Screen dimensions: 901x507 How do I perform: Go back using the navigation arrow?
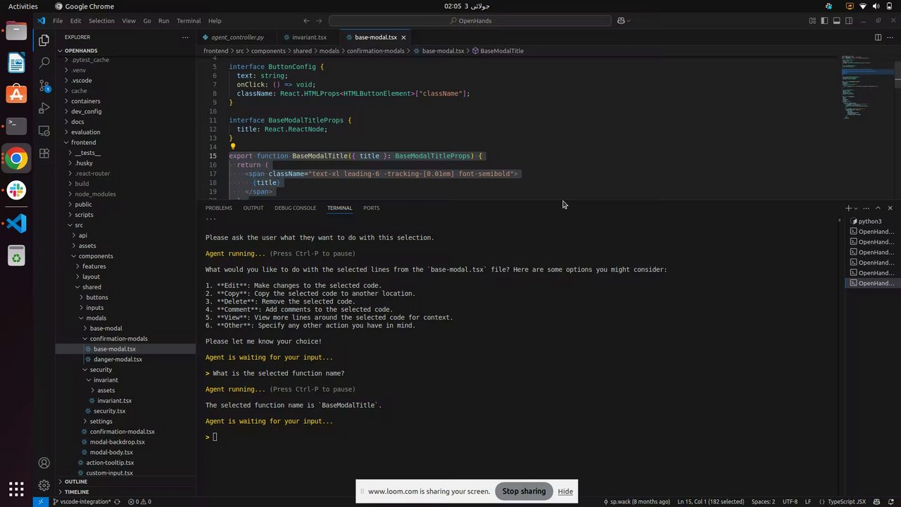click(x=306, y=21)
